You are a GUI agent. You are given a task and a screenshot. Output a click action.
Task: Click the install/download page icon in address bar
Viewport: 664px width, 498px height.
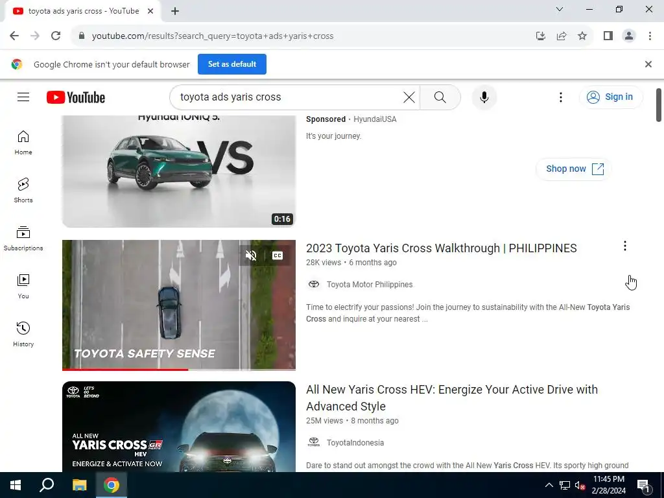coord(541,36)
